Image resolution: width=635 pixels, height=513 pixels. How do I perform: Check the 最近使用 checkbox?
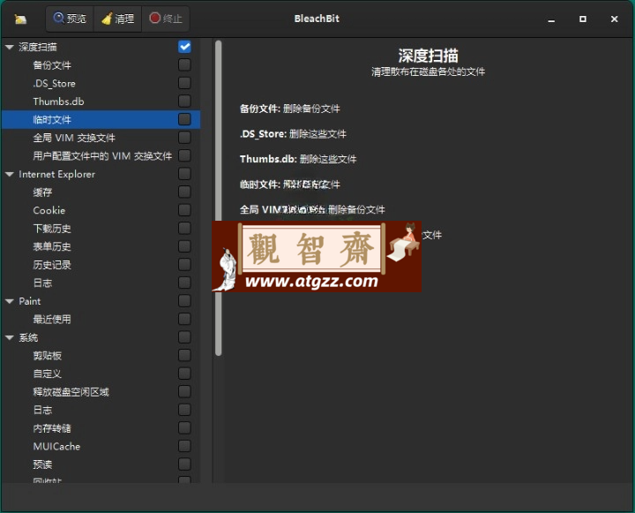(184, 319)
